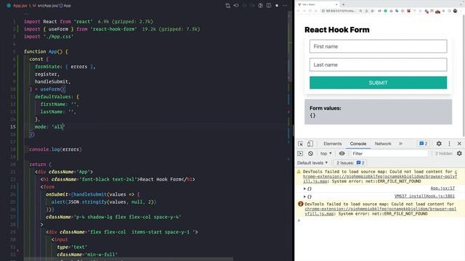The height and width of the screenshot is (261, 465).
Task: Click the open changes arrow icon in editor toolbar
Action: point(236,5)
